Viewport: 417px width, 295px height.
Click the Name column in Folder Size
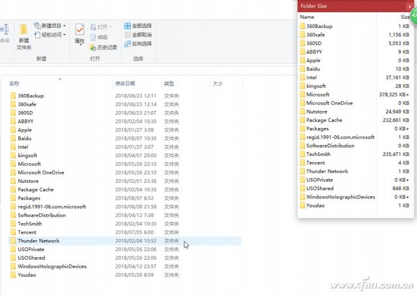[307, 17]
